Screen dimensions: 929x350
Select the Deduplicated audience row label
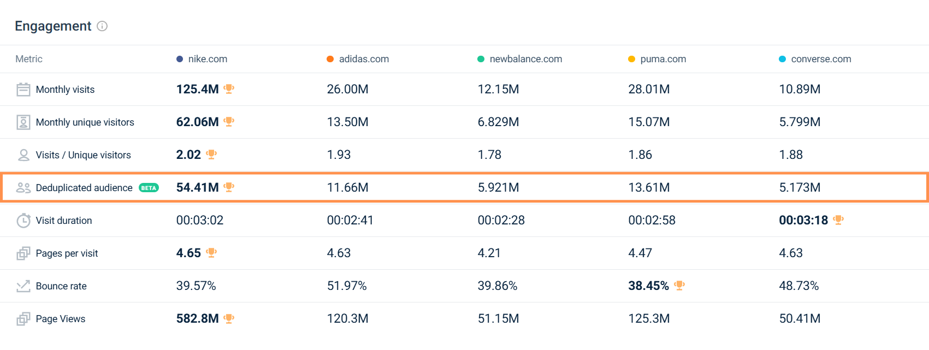[x=84, y=188]
